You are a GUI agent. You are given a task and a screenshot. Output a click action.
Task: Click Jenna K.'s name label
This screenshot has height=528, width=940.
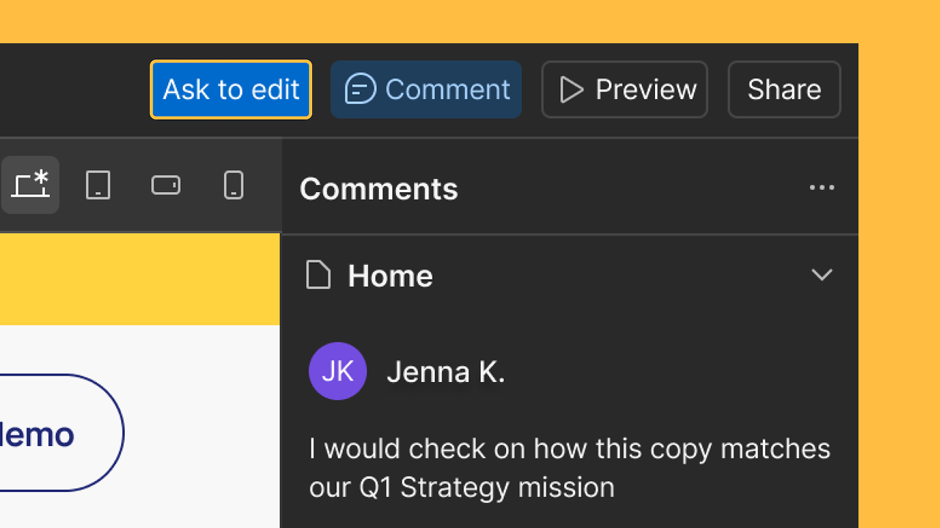pos(445,371)
